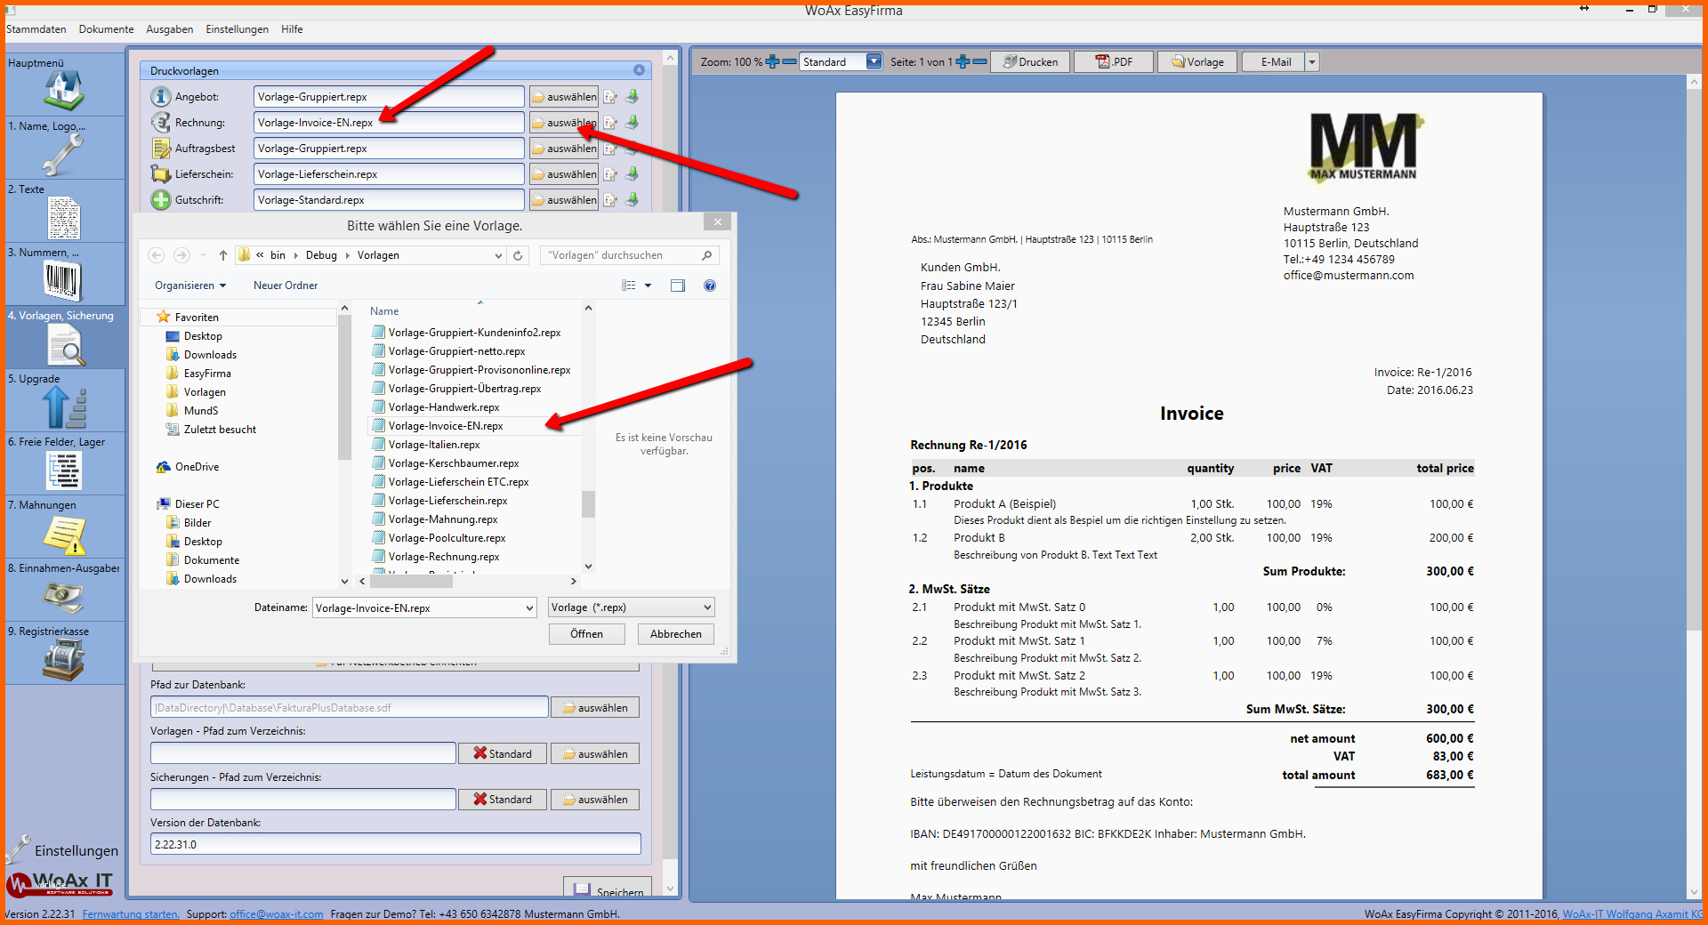Open Freie Felder, Lager section

[x=64, y=471]
